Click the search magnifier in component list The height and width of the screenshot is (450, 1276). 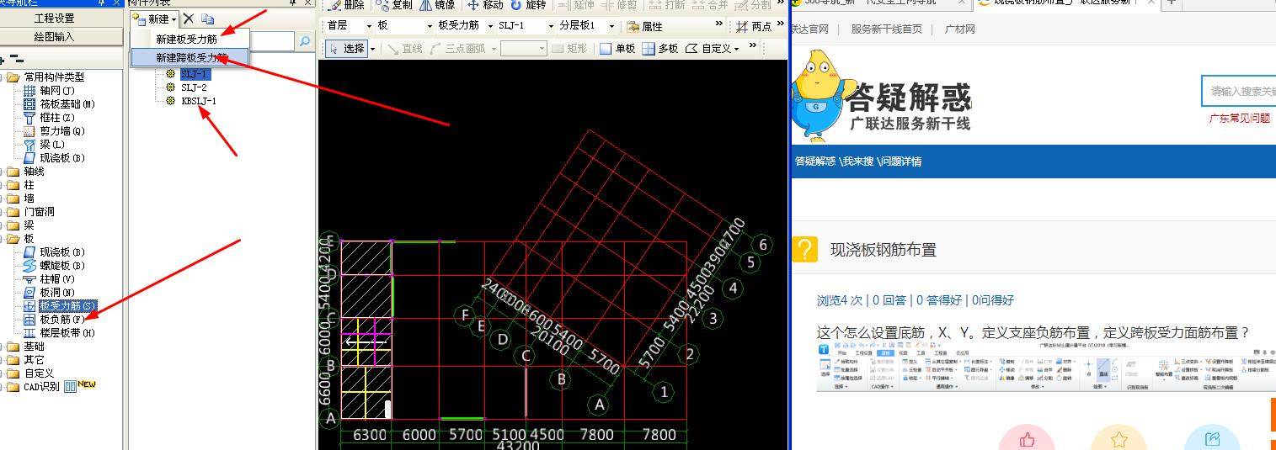click(x=305, y=41)
